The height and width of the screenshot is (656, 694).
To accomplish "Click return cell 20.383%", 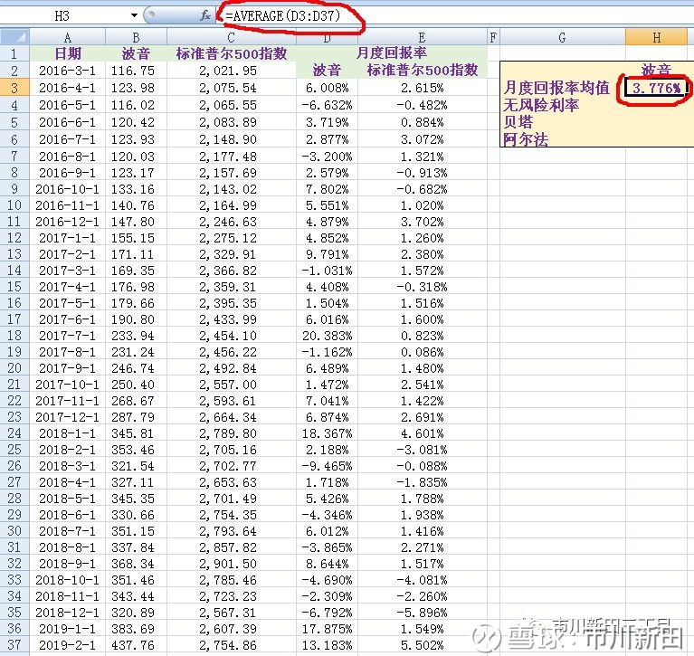I will (327, 336).
